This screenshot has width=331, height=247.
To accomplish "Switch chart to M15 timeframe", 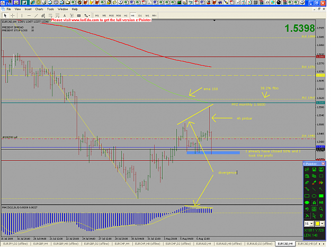I will (111, 15).
